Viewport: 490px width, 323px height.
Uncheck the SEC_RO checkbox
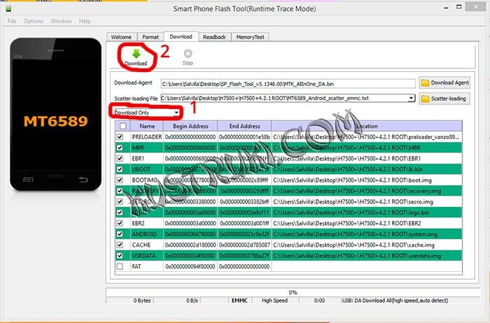coord(120,201)
